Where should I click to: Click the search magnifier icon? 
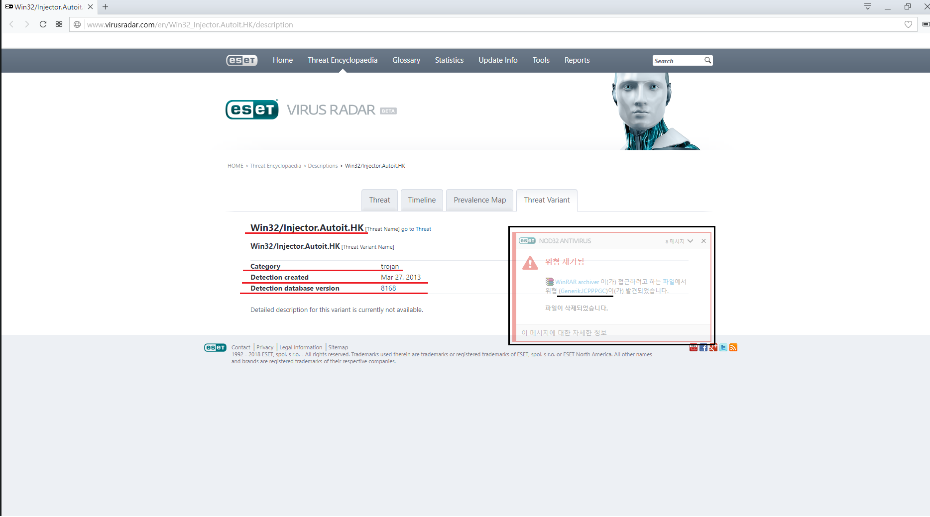(707, 60)
